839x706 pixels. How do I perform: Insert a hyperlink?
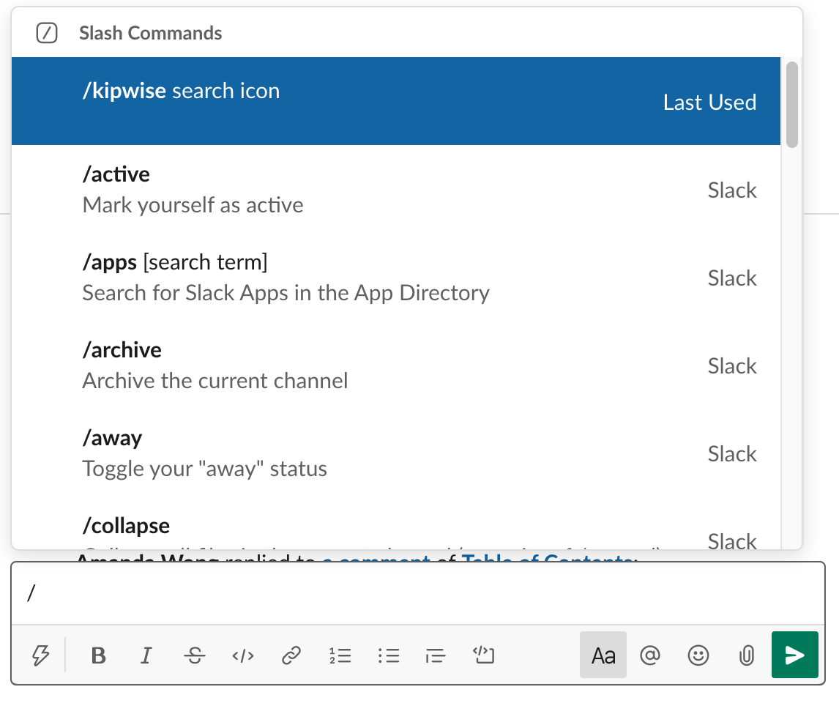(x=291, y=655)
